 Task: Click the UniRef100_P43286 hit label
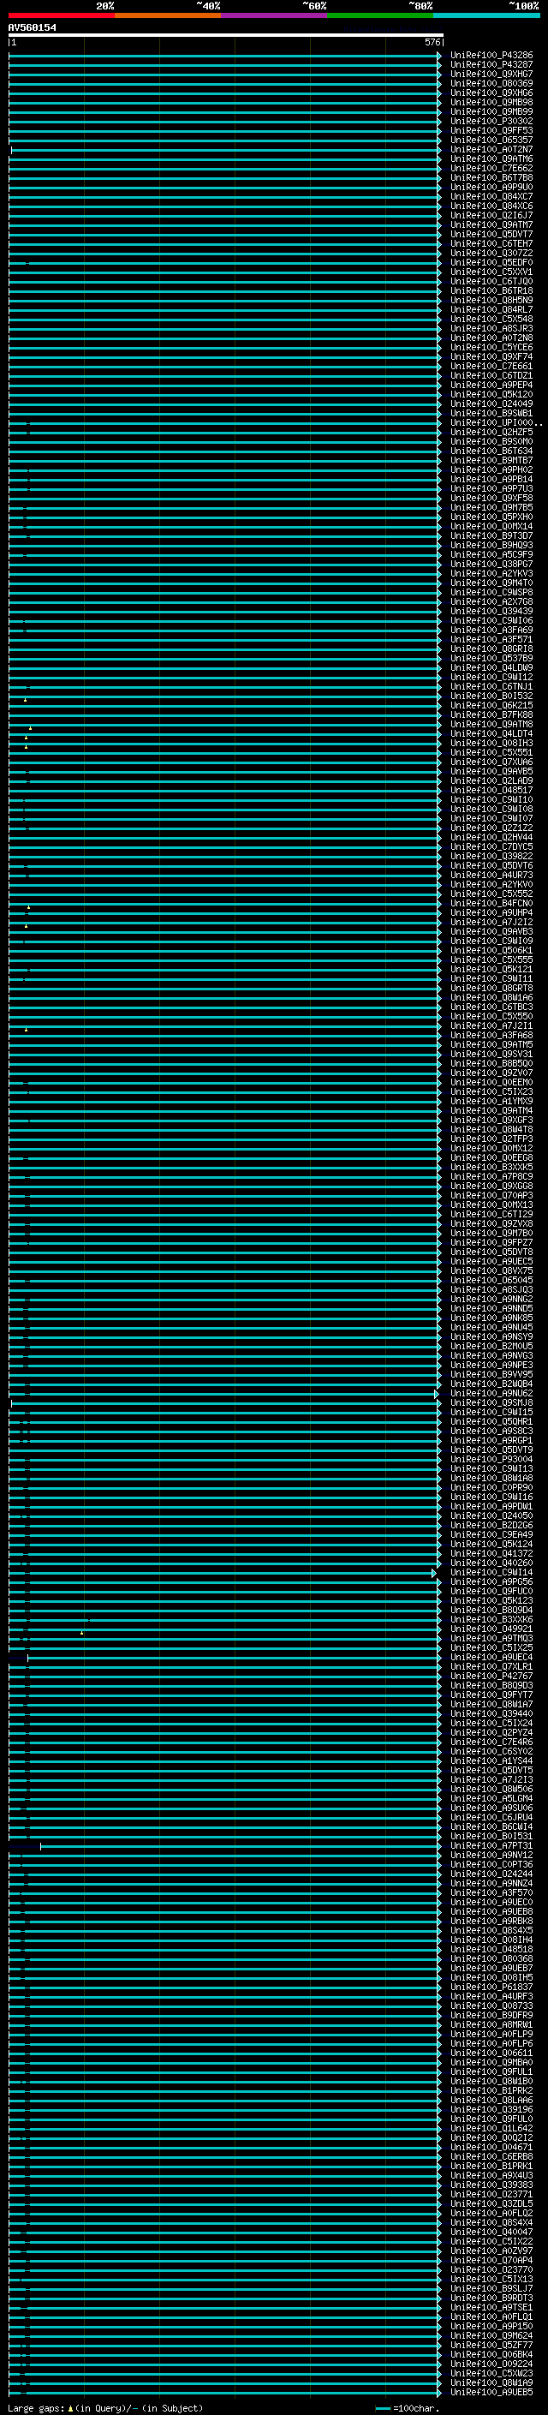coord(491,56)
